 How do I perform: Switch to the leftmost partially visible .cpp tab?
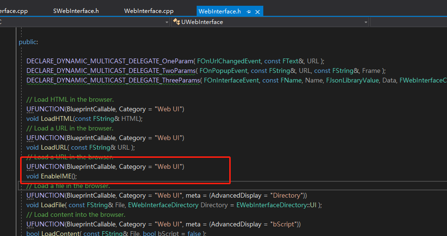point(17,11)
